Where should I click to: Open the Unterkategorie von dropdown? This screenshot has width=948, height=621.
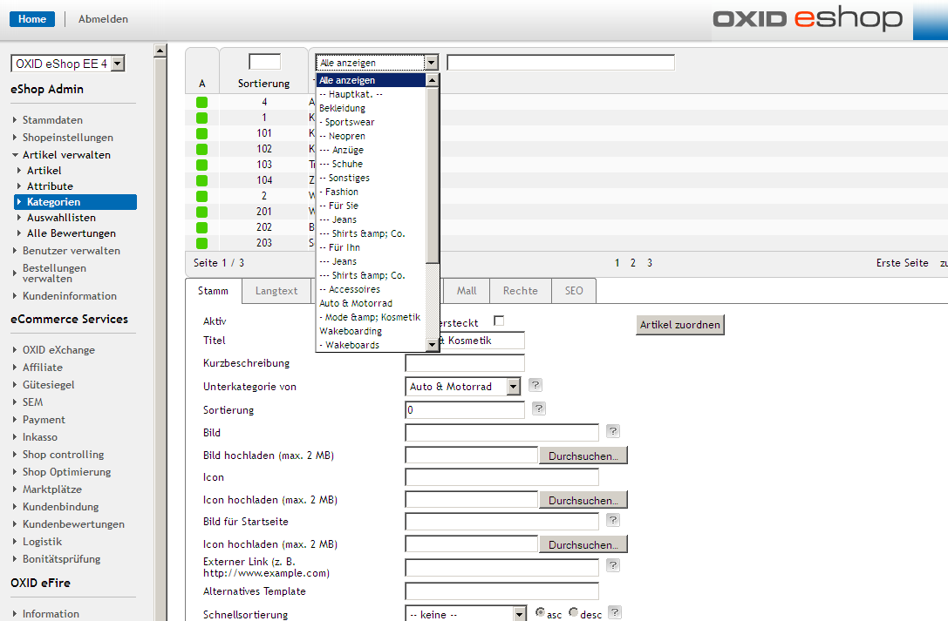coord(463,386)
